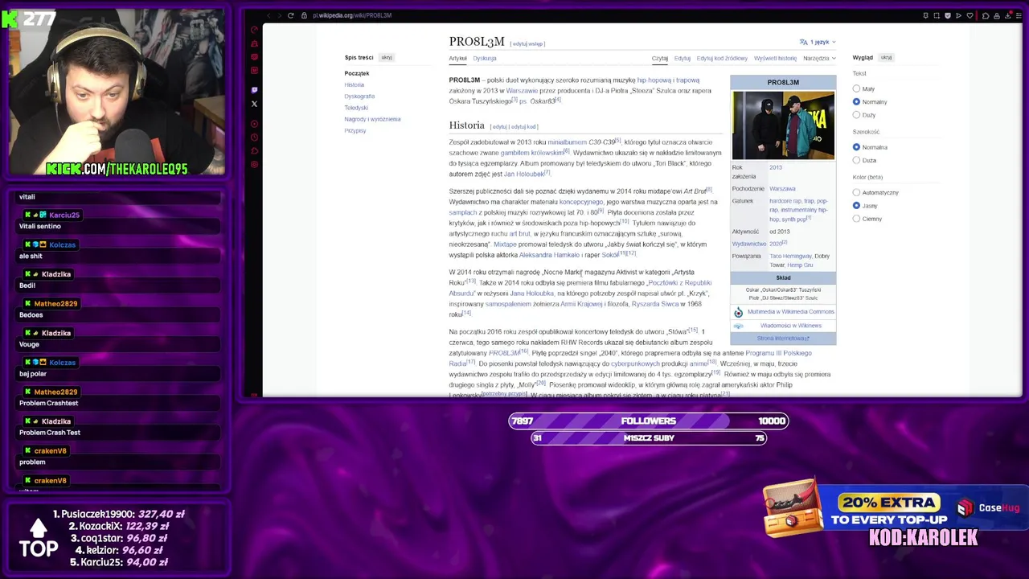Screen dimensions: 1029x579
Task: Jump to 'Dyskografia' in table of contents
Action: (359, 96)
